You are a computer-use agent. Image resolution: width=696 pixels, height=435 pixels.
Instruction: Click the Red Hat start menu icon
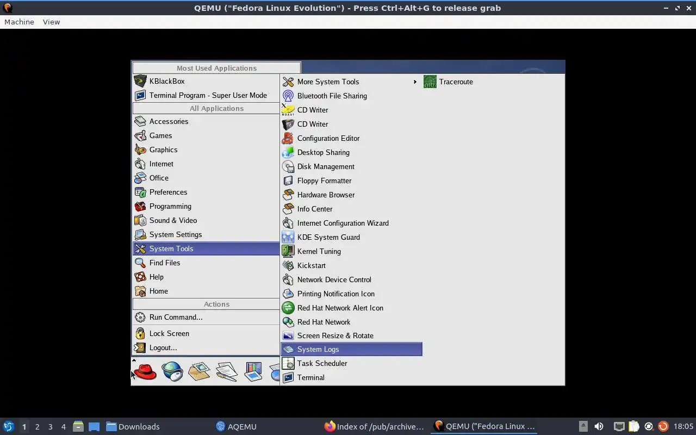tap(145, 372)
